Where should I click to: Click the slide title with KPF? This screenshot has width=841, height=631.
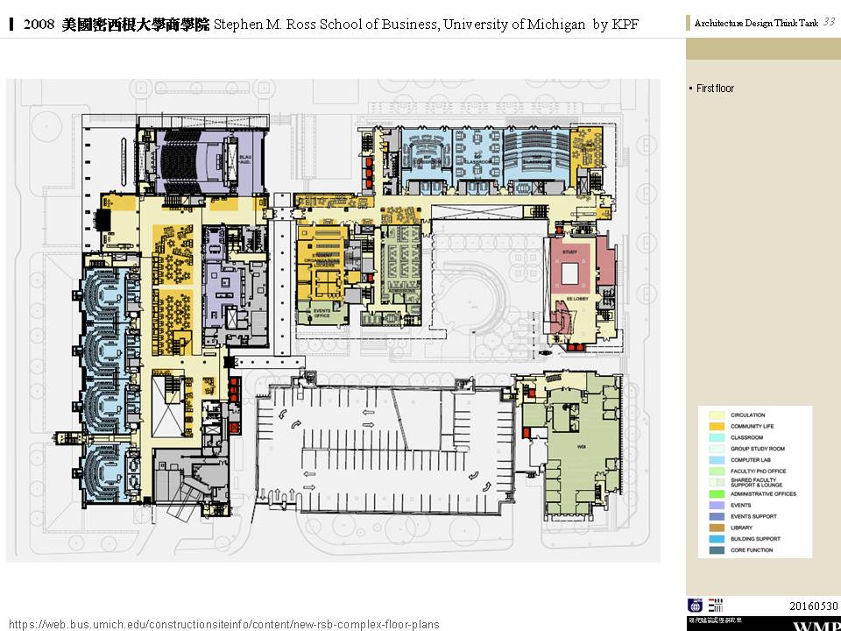324,25
